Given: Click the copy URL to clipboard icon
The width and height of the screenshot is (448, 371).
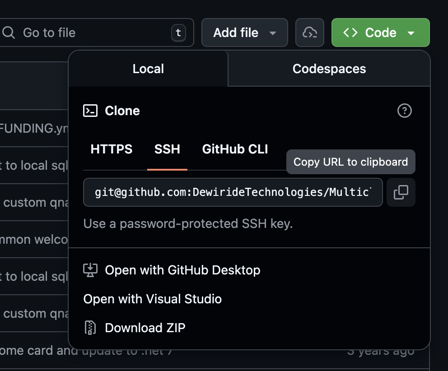Looking at the screenshot, I should point(401,192).
